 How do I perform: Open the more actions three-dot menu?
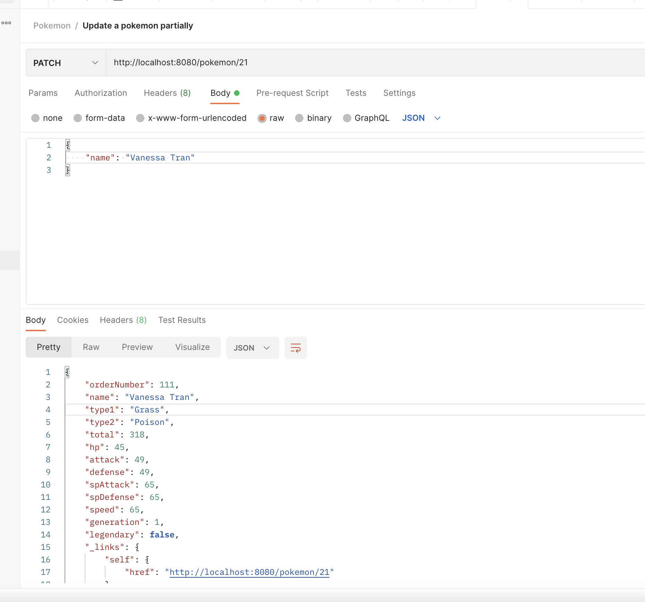pyautogui.click(x=6, y=23)
